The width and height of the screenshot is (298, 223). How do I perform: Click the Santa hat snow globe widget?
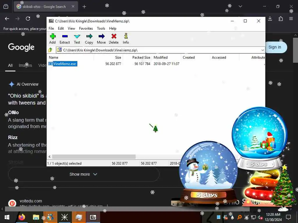point(260,139)
